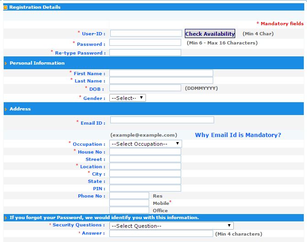Screen dimensions: 307x242
Task: Click the Phone No label
Action: [x=92, y=196]
